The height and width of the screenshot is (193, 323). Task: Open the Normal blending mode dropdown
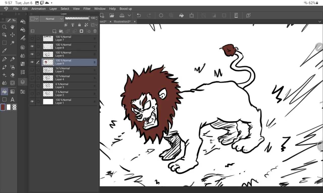tap(51, 19)
